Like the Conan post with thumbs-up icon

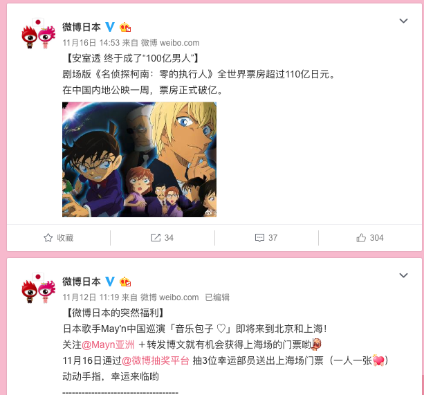pyautogui.click(x=361, y=238)
